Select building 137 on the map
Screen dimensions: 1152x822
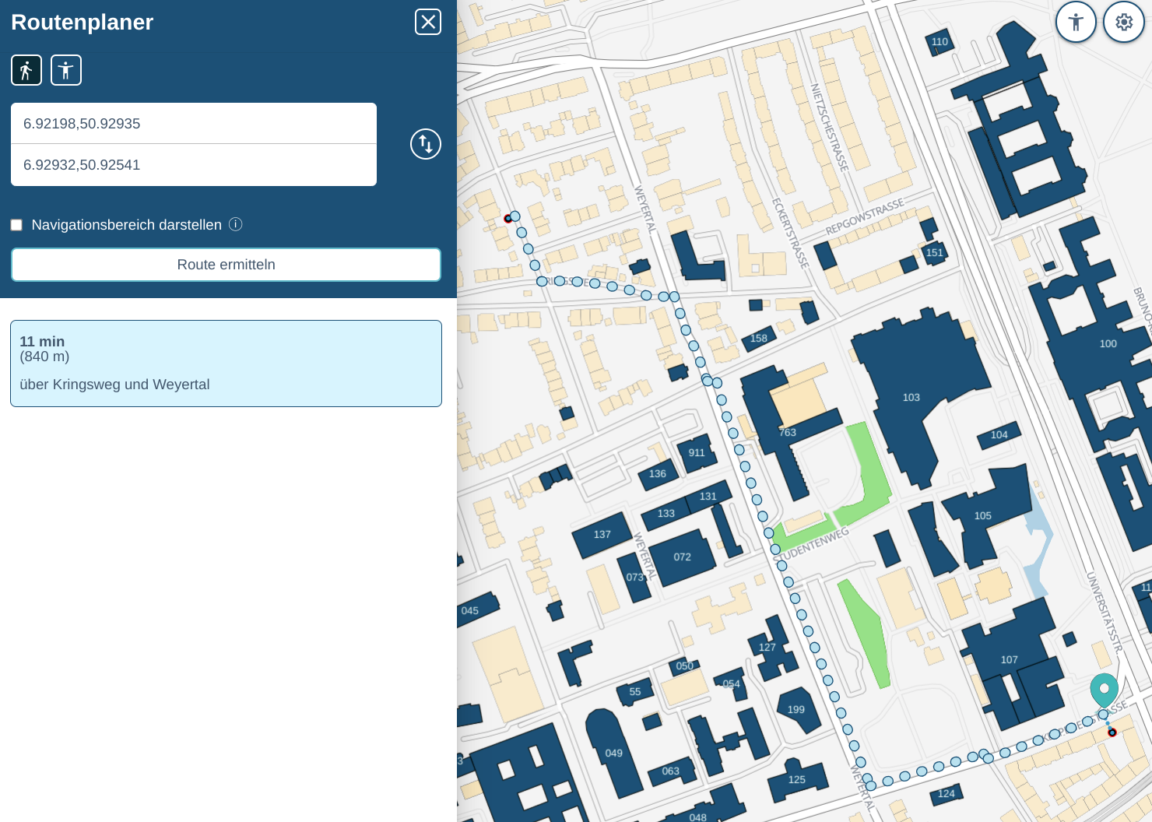click(x=602, y=534)
